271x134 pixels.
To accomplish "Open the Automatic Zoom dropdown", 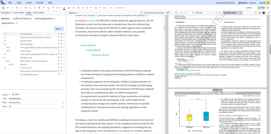I will (x=232, y=13).
